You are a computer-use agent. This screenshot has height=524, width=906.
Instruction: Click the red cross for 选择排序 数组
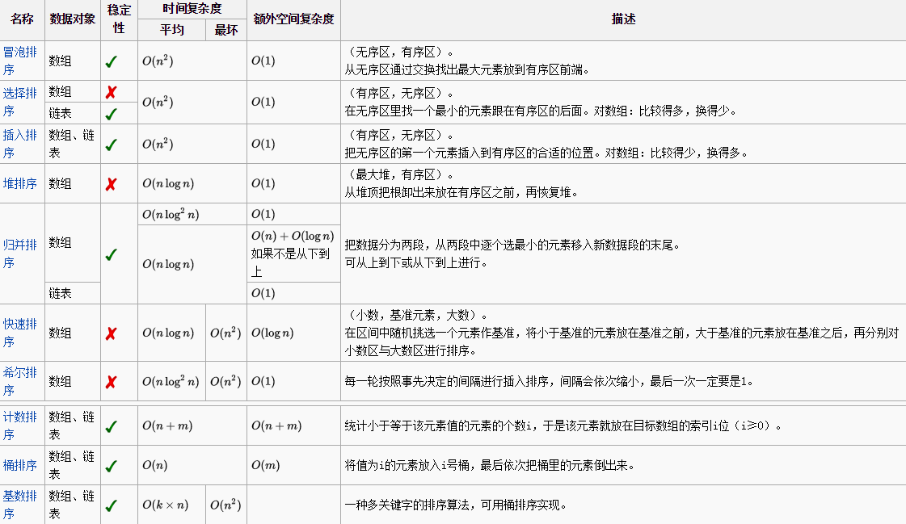(112, 92)
